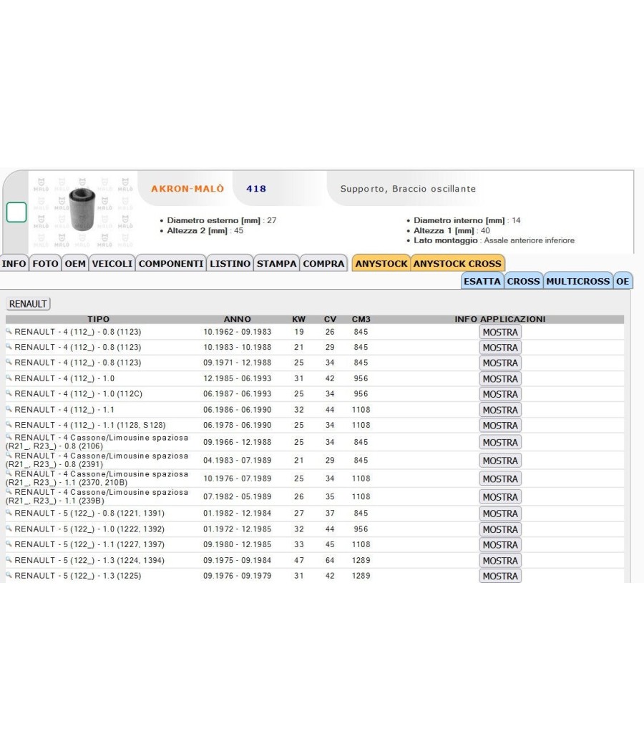Click MOSTRA for Renault 4 1.1 (1128, S128)
This screenshot has width=644, height=751.
point(500,425)
